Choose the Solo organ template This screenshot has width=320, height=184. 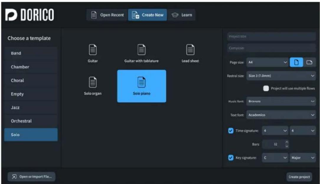click(x=93, y=86)
